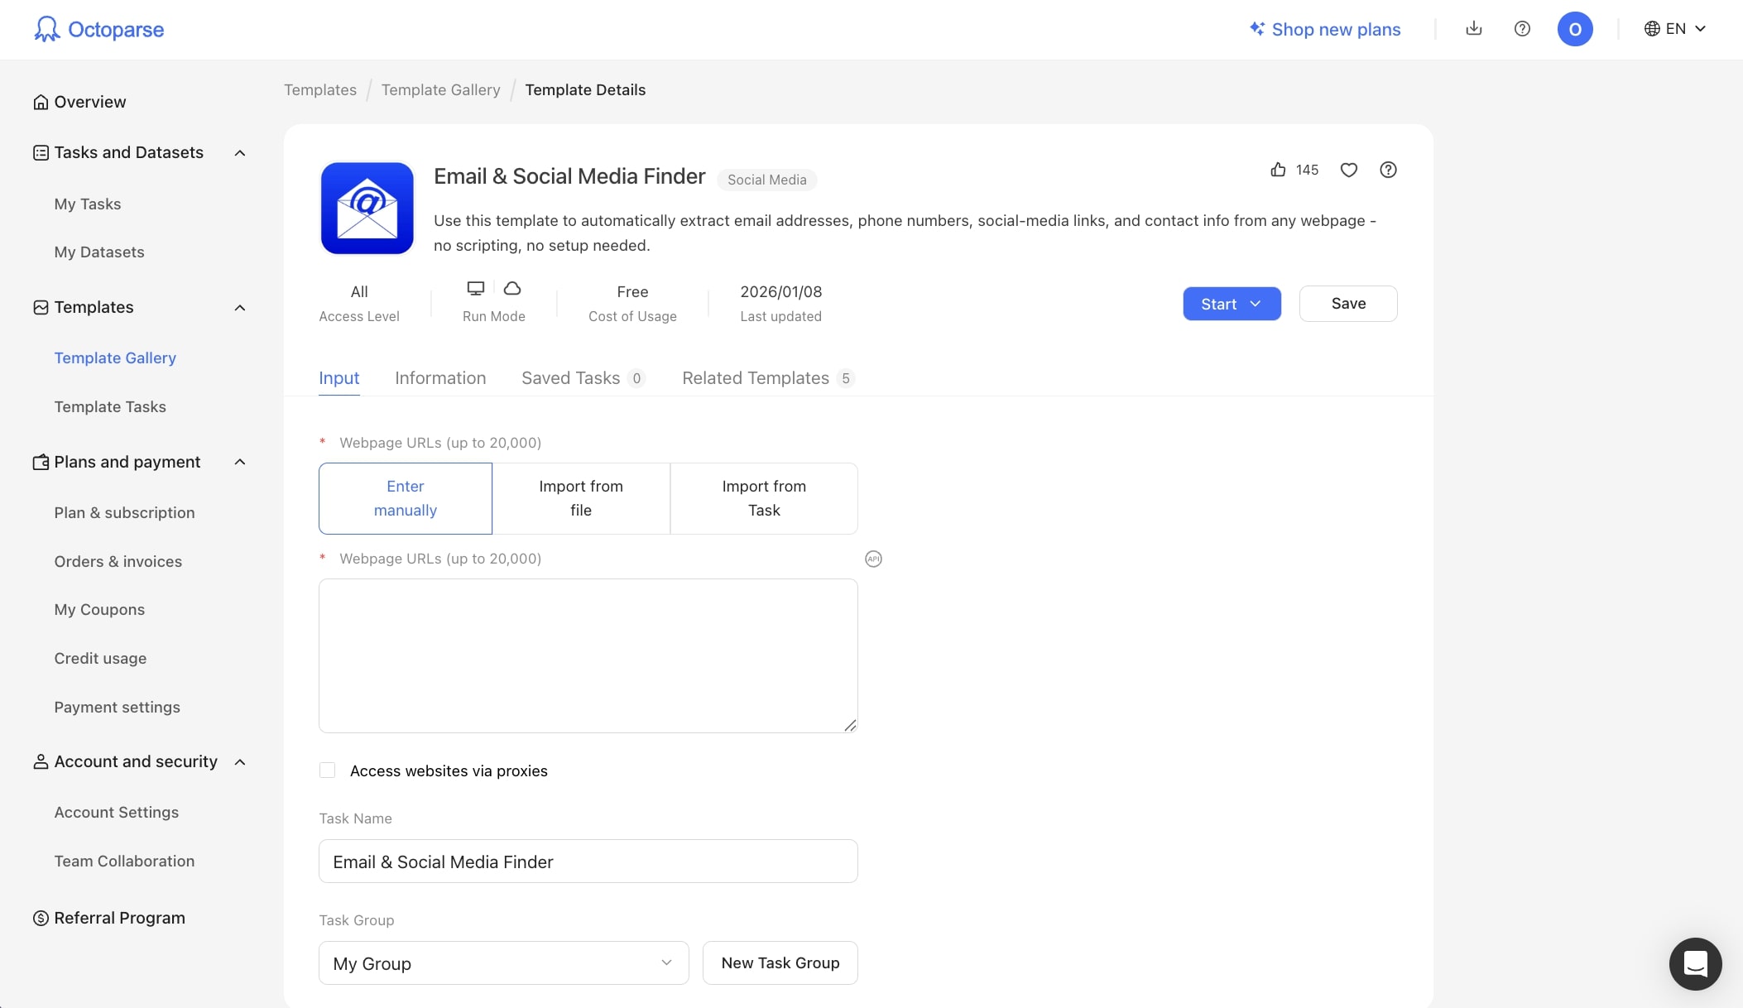Open the chat support bubble
Screen dimensions: 1743x1008
[x=1695, y=963]
